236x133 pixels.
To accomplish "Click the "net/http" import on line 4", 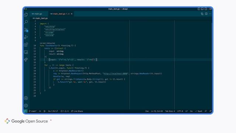I will click(x=50, y=27).
